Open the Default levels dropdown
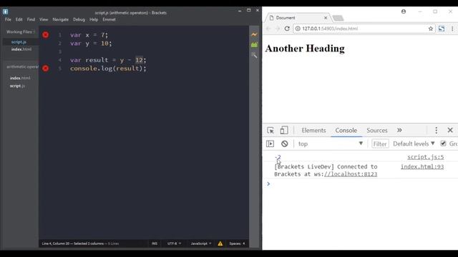 click(414, 143)
